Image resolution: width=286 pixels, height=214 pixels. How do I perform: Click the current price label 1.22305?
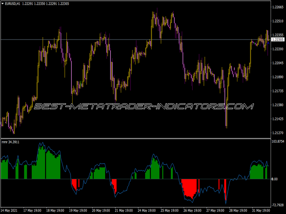pos(278,40)
